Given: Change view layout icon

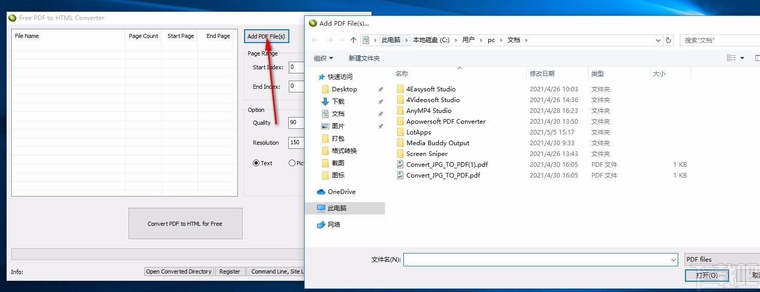Looking at the screenshot, I should coord(731,58).
